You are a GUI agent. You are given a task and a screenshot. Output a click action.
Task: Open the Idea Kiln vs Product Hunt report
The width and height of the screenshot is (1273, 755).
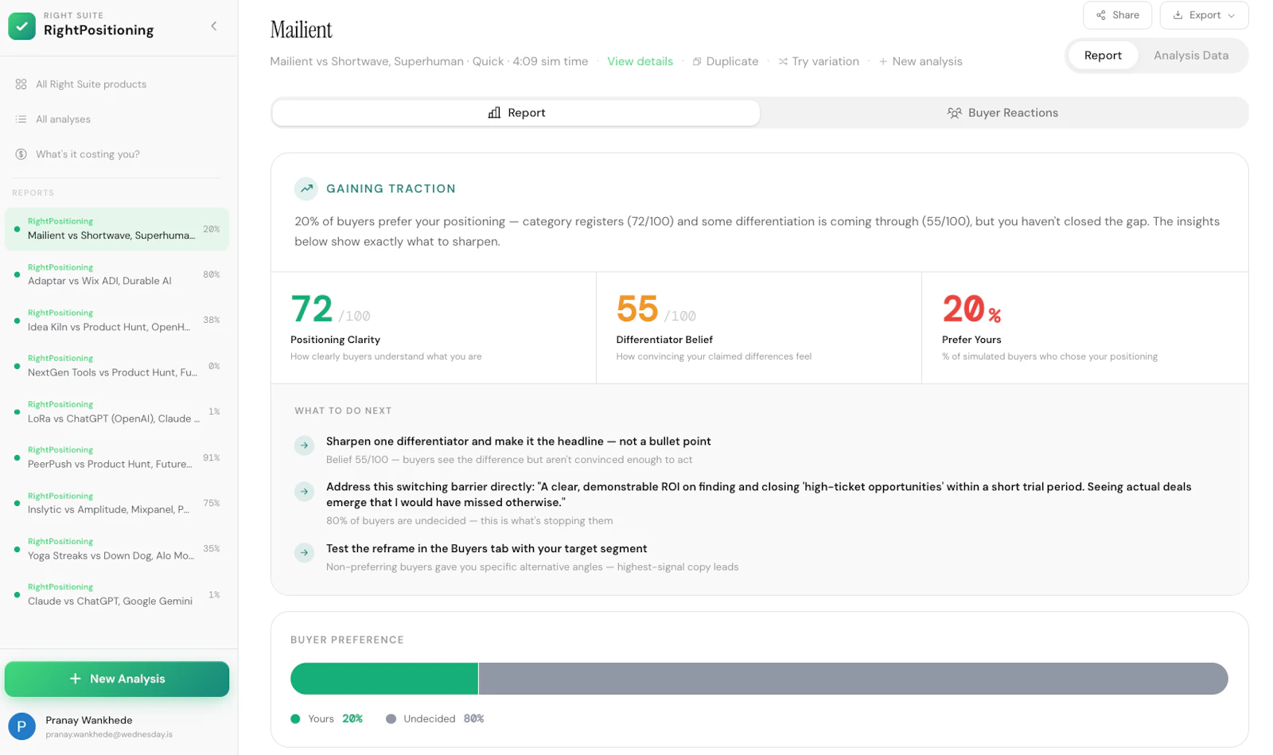pyautogui.click(x=117, y=320)
